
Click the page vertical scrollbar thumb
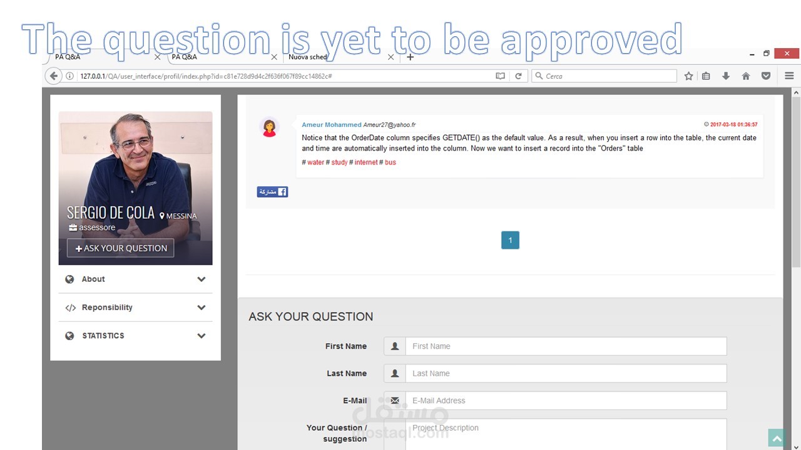pyautogui.click(x=796, y=181)
